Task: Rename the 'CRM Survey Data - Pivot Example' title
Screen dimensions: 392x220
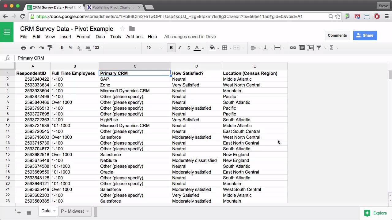Action: tap(67, 29)
